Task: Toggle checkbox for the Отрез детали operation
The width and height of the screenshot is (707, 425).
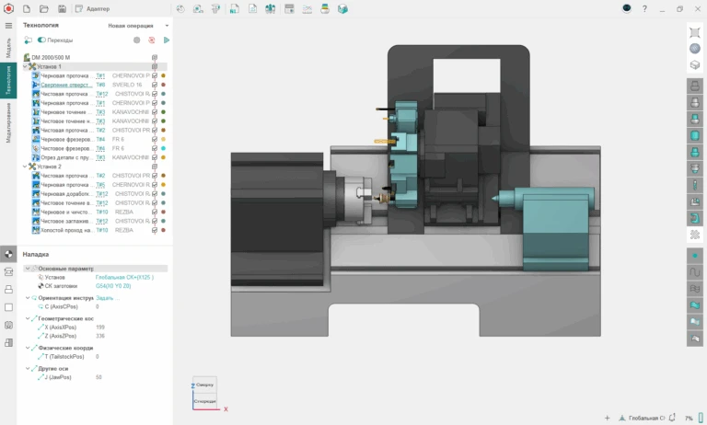Action: [155, 157]
